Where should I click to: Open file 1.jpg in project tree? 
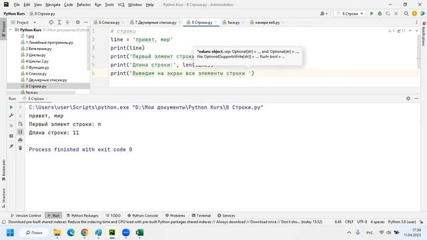click(30, 36)
